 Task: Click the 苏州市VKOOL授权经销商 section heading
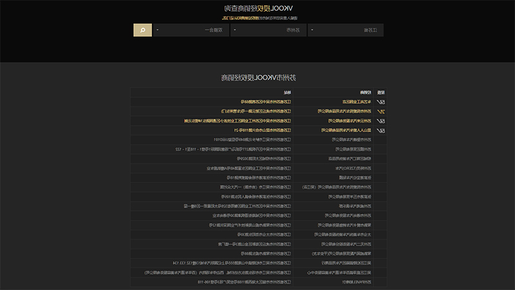tap(258, 77)
